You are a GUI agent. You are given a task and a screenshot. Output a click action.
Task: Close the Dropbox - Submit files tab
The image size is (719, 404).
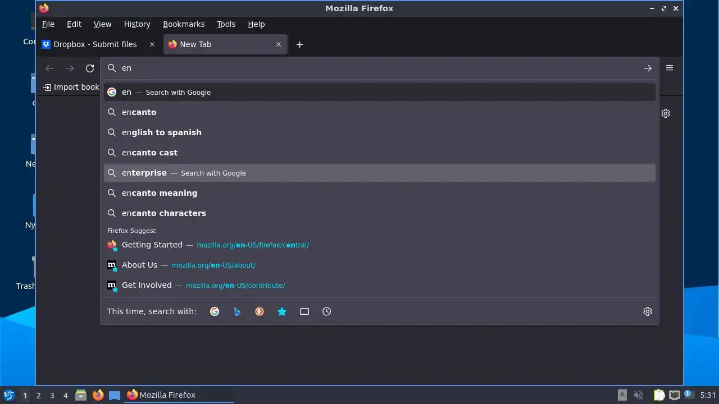[x=152, y=44]
